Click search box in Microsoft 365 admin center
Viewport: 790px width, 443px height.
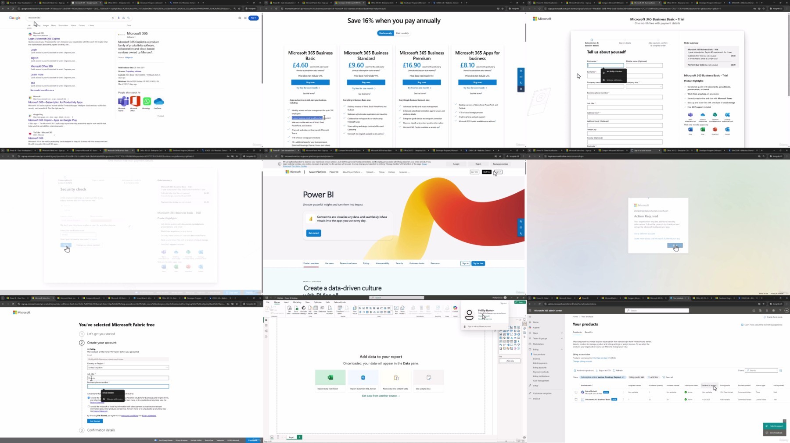click(657, 311)
